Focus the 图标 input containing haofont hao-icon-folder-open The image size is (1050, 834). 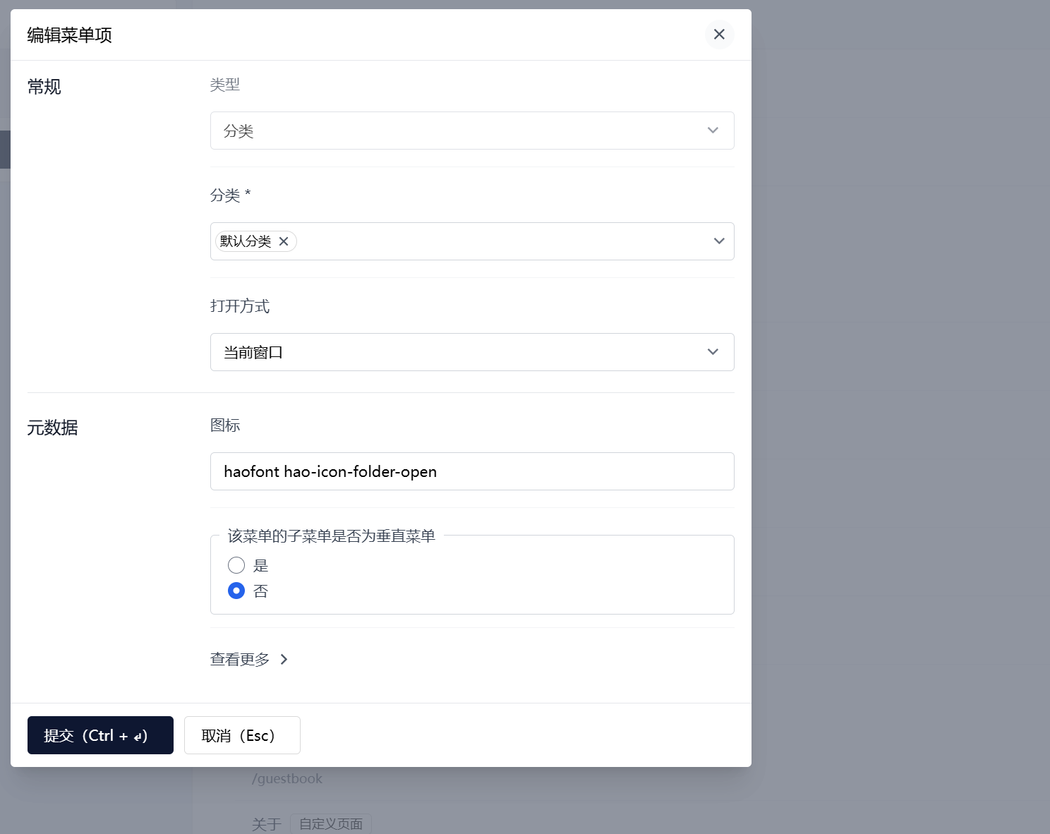point(472,471)
